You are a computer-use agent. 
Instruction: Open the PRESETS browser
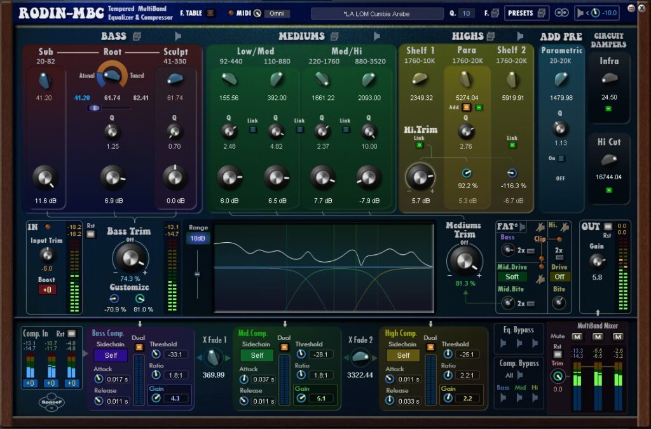click(520, 12)
